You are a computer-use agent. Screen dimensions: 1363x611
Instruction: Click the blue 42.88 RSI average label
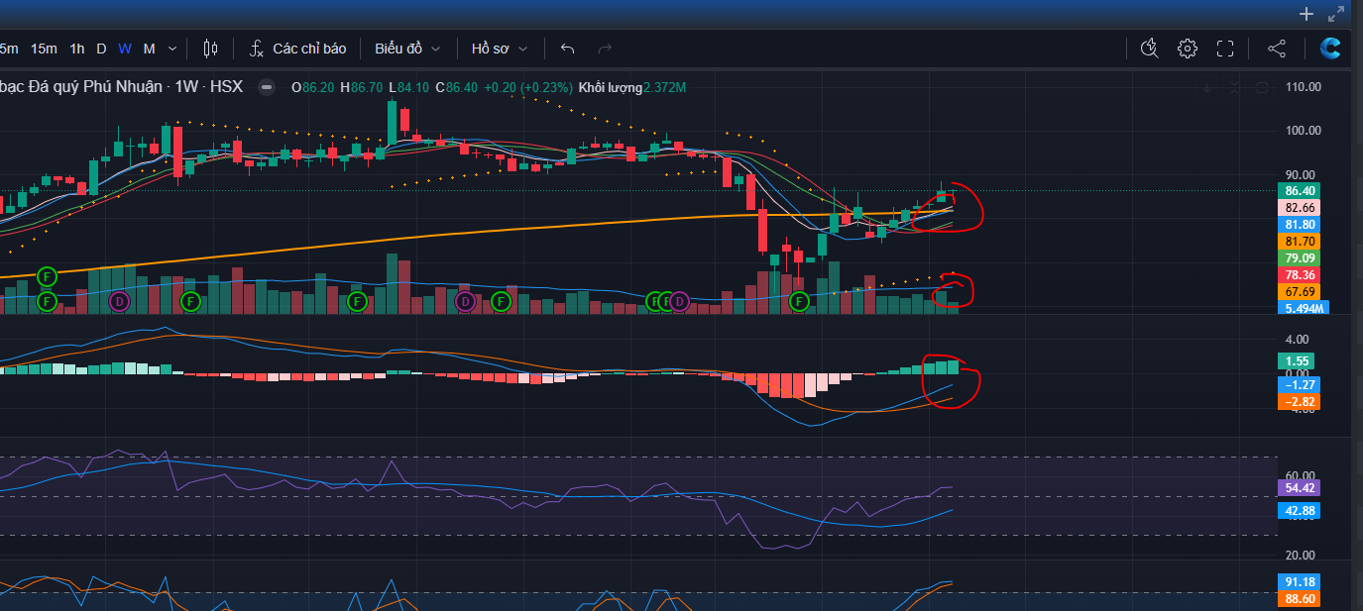[1301, 511]
